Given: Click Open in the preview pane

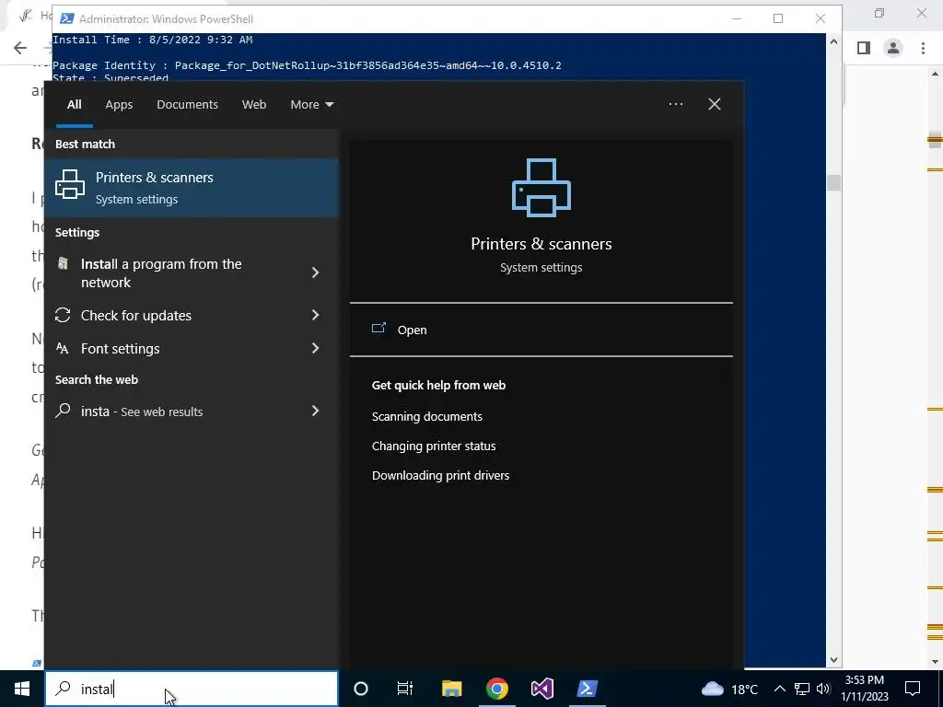Looking at the screenshot, I should pos(412,330).
